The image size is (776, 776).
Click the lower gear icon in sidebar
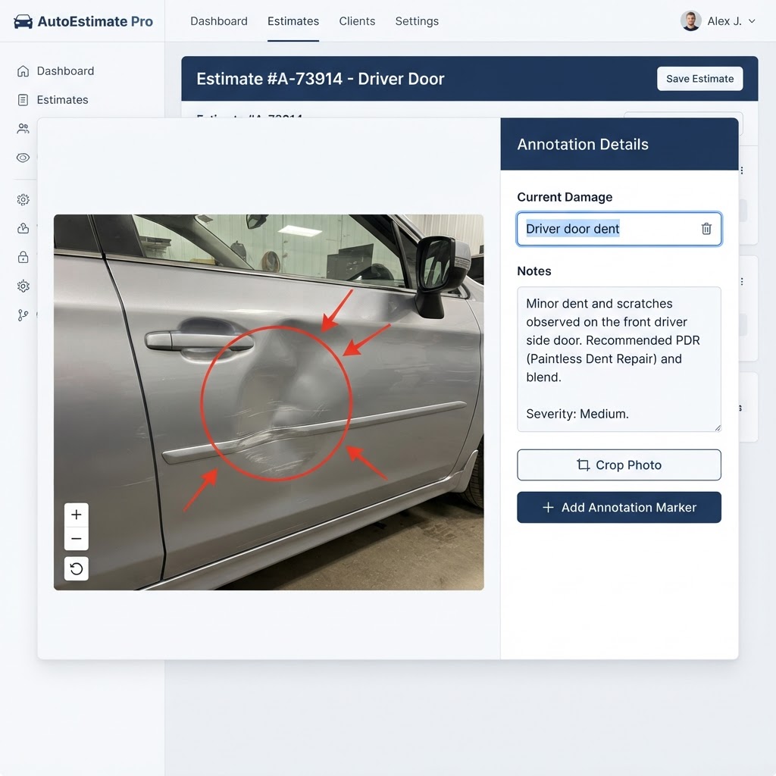(x=23, y=286)
